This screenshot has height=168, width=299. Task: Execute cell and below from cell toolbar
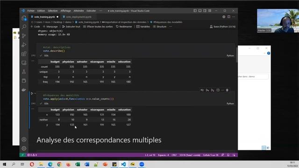(213, 90)
